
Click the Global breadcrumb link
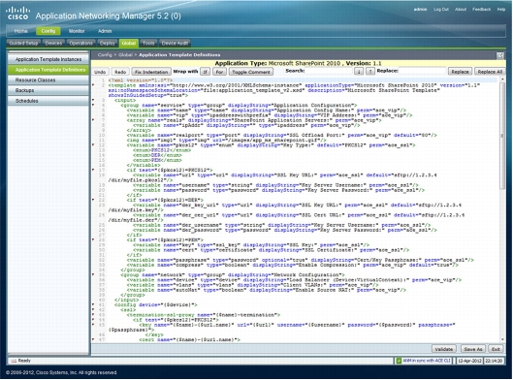click(125, 55)
